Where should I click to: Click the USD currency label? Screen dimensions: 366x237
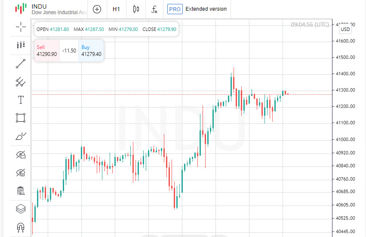pos(345,29)
